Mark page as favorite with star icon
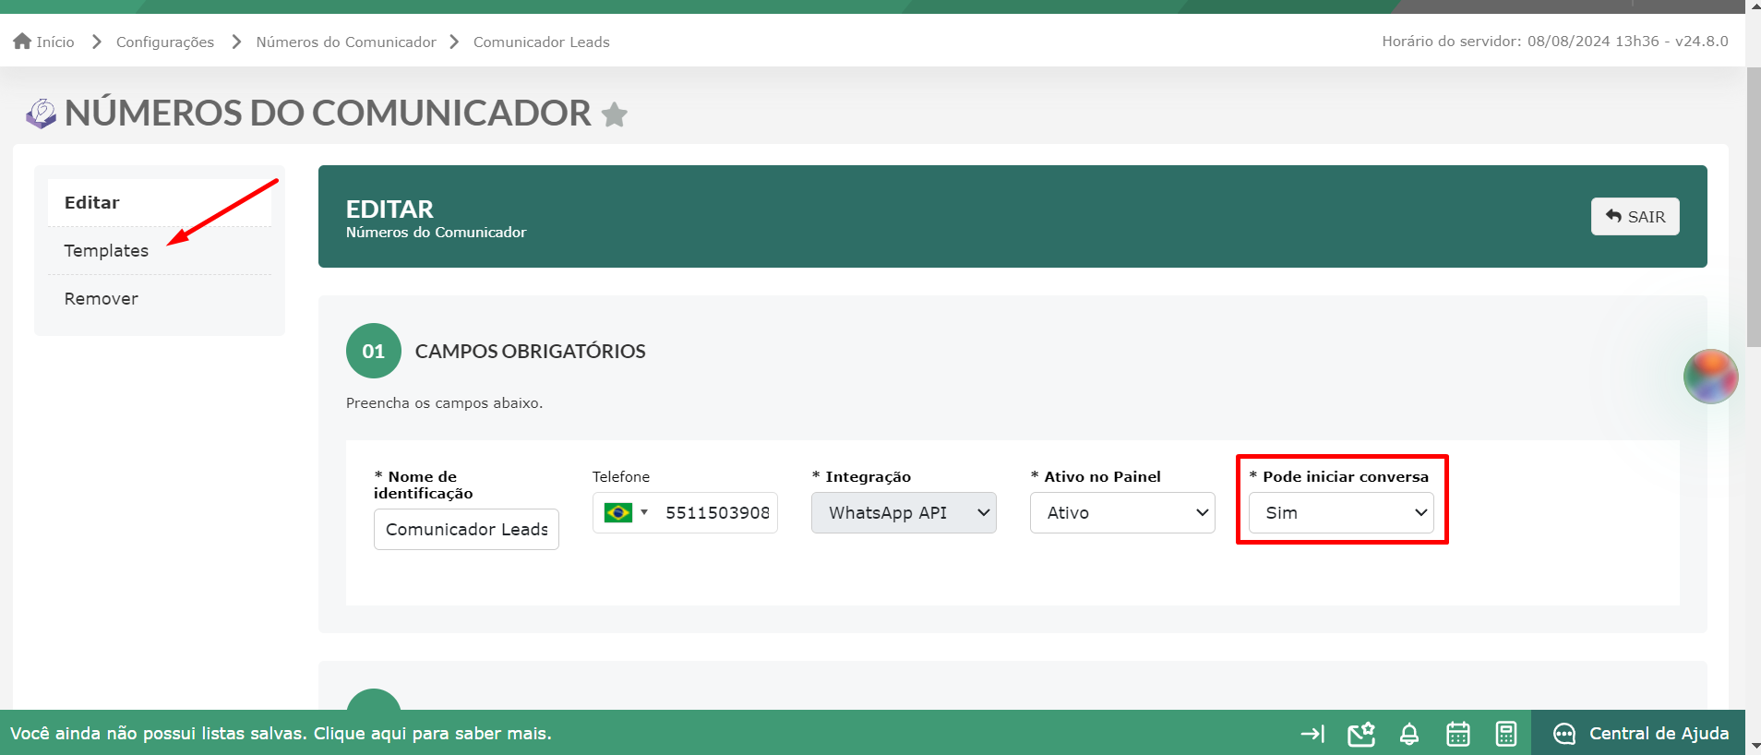The image size is (1761, 755). click(614, 114)
